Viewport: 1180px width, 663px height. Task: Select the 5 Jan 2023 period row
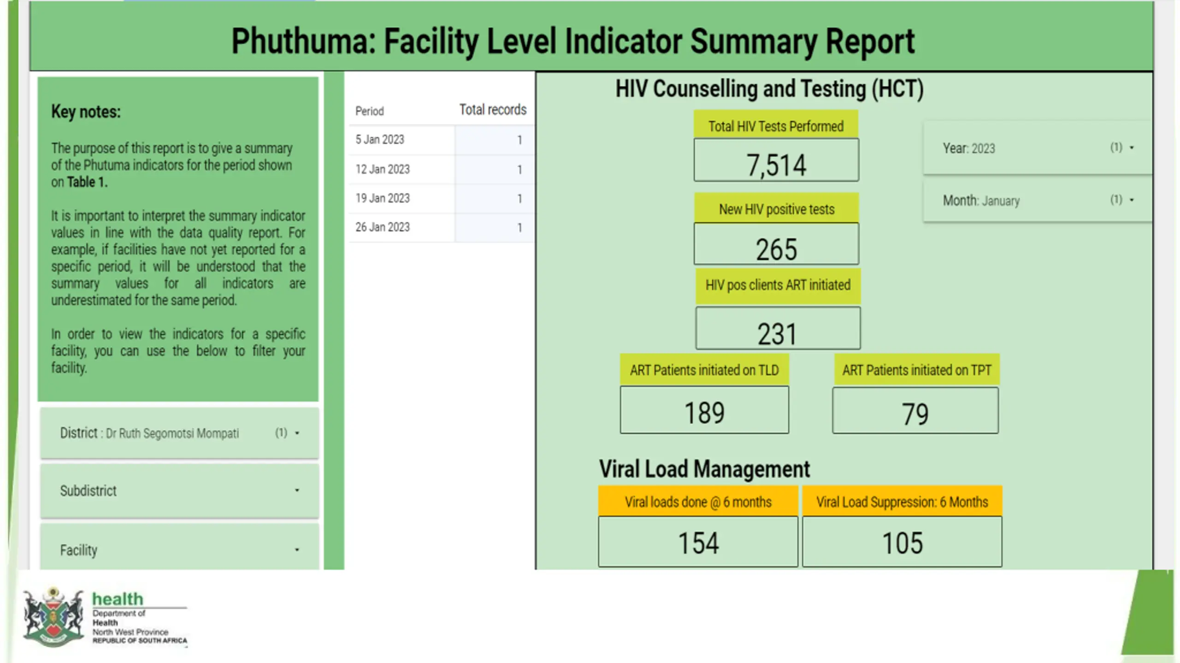pyautogui.click(x=441, y=140)
